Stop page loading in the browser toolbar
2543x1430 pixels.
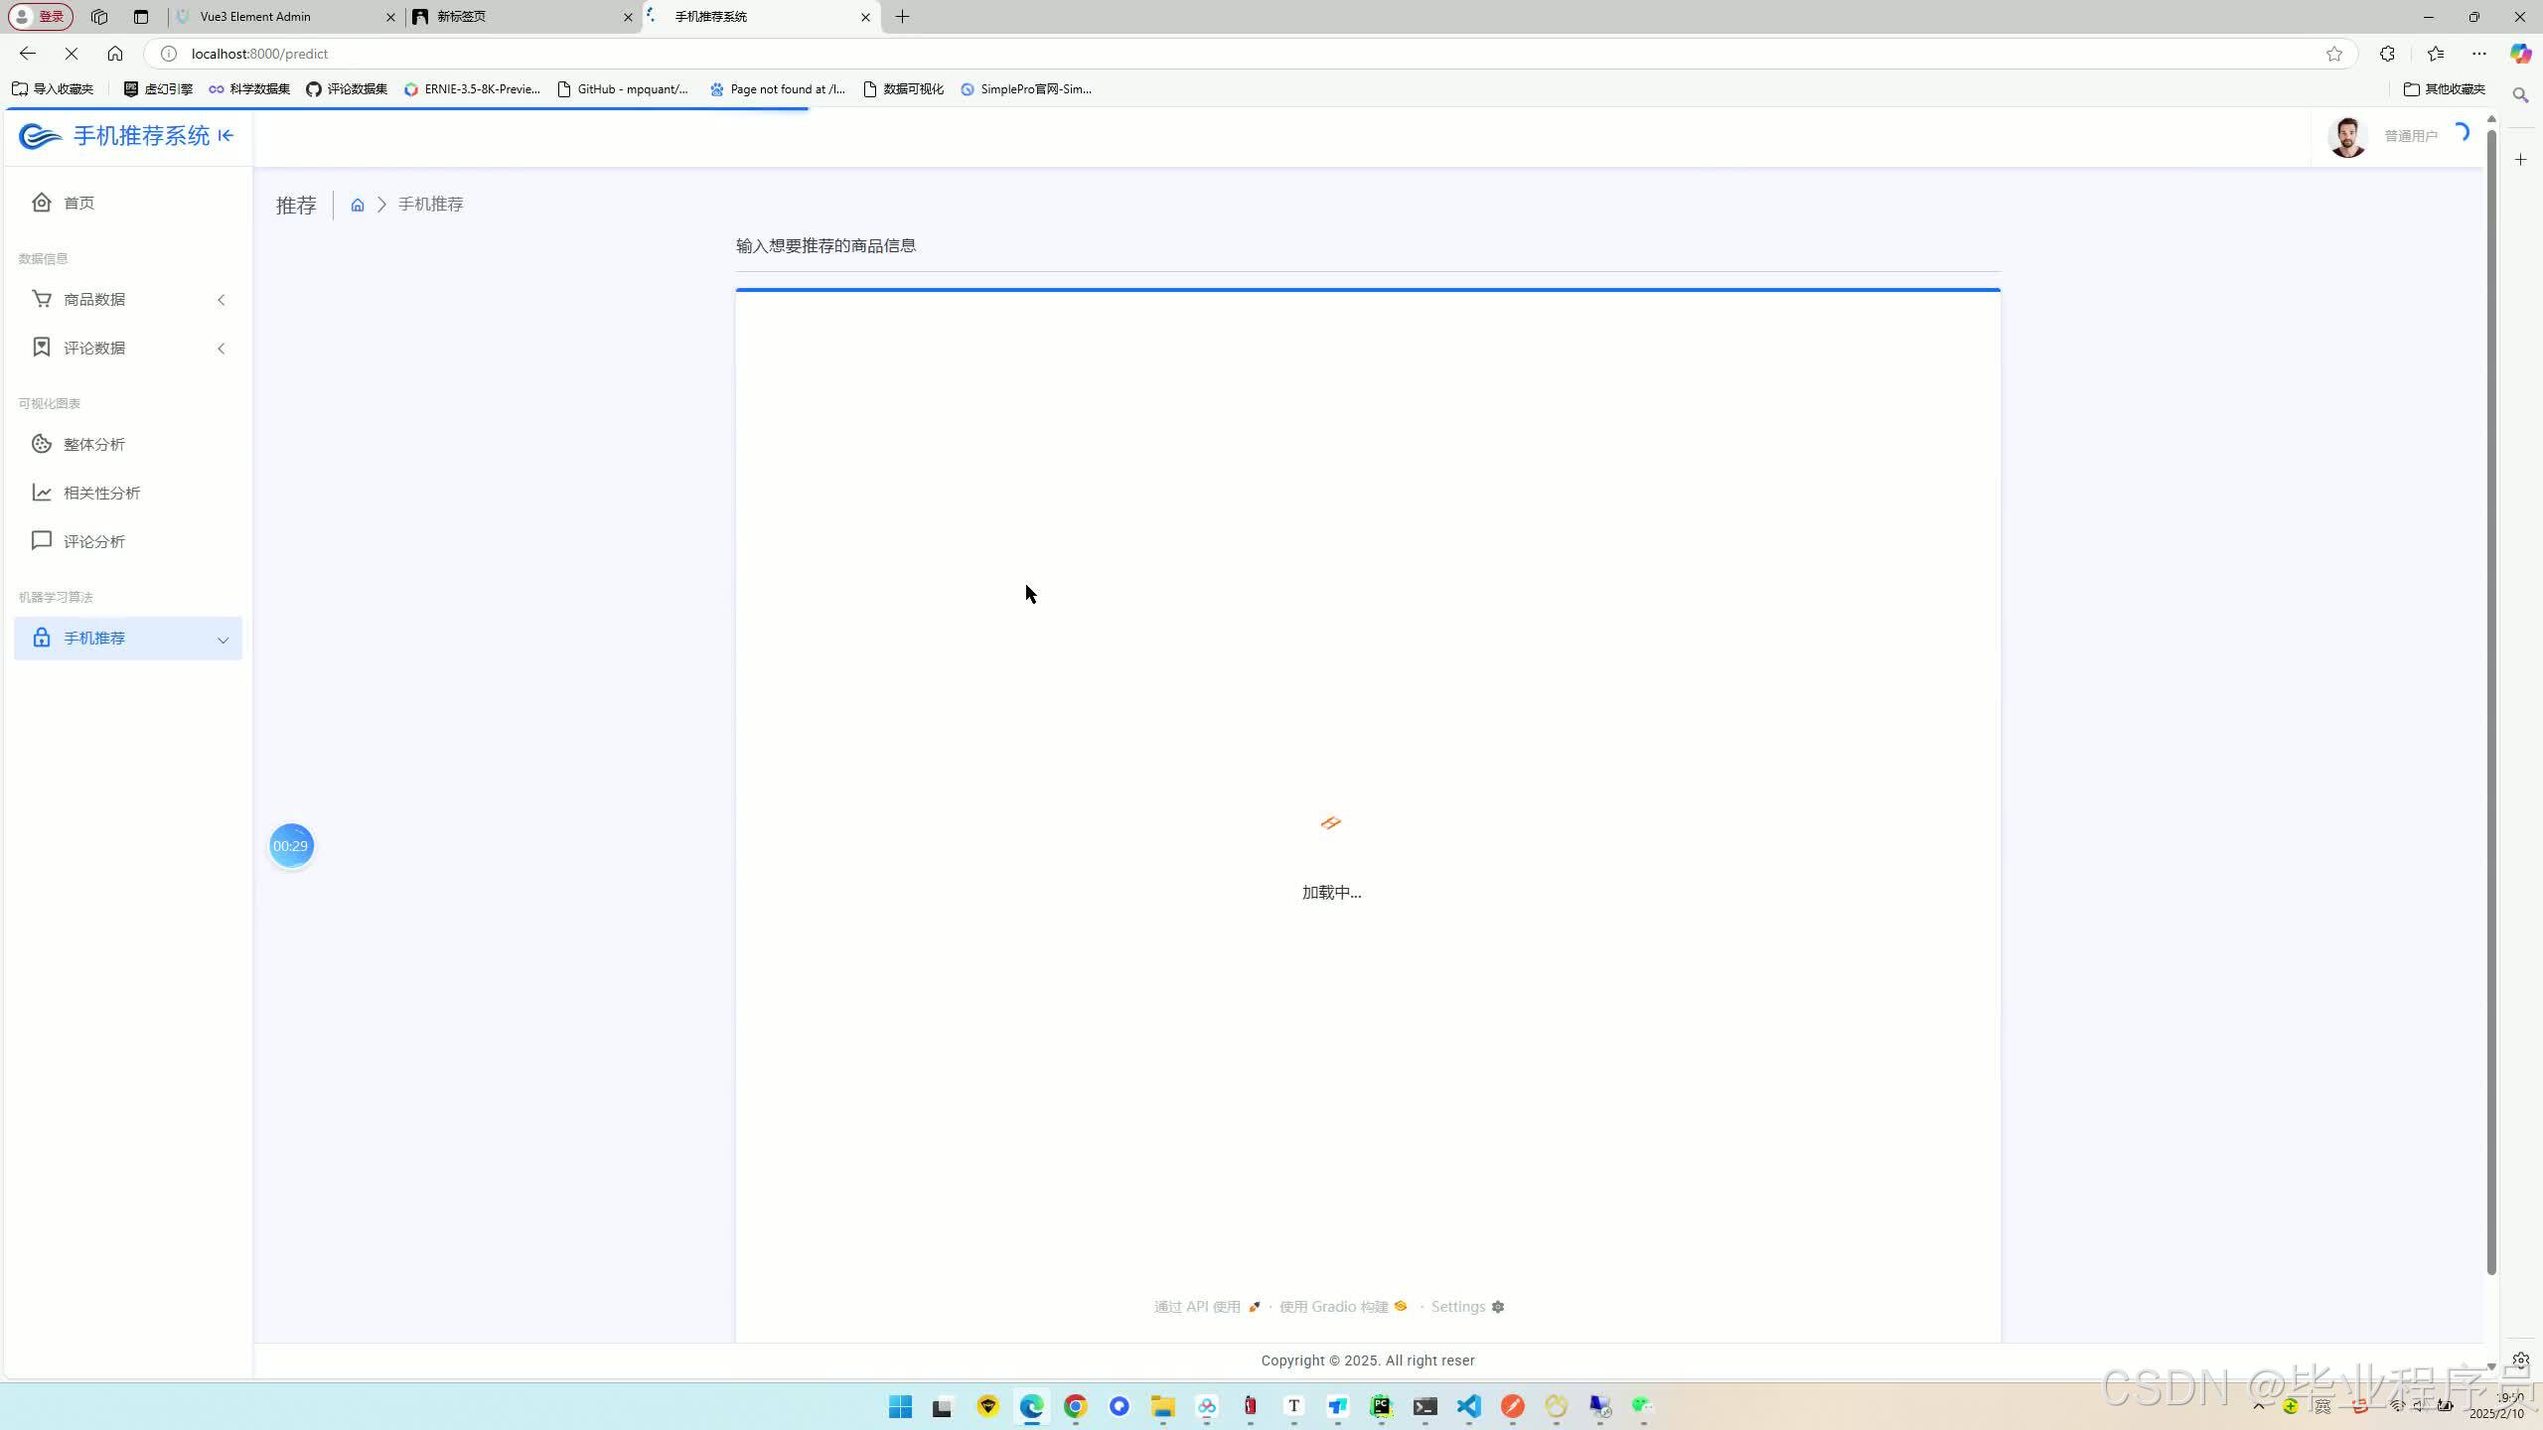pos(72,54)
